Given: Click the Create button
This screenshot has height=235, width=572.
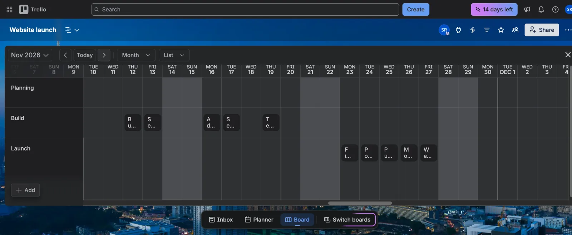Looking at the screenshot, I should 416,10.
